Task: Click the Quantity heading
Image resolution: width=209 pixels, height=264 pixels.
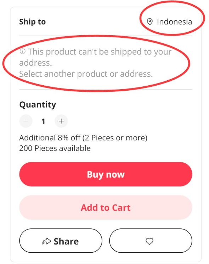Action: click(x=38, y=105)
